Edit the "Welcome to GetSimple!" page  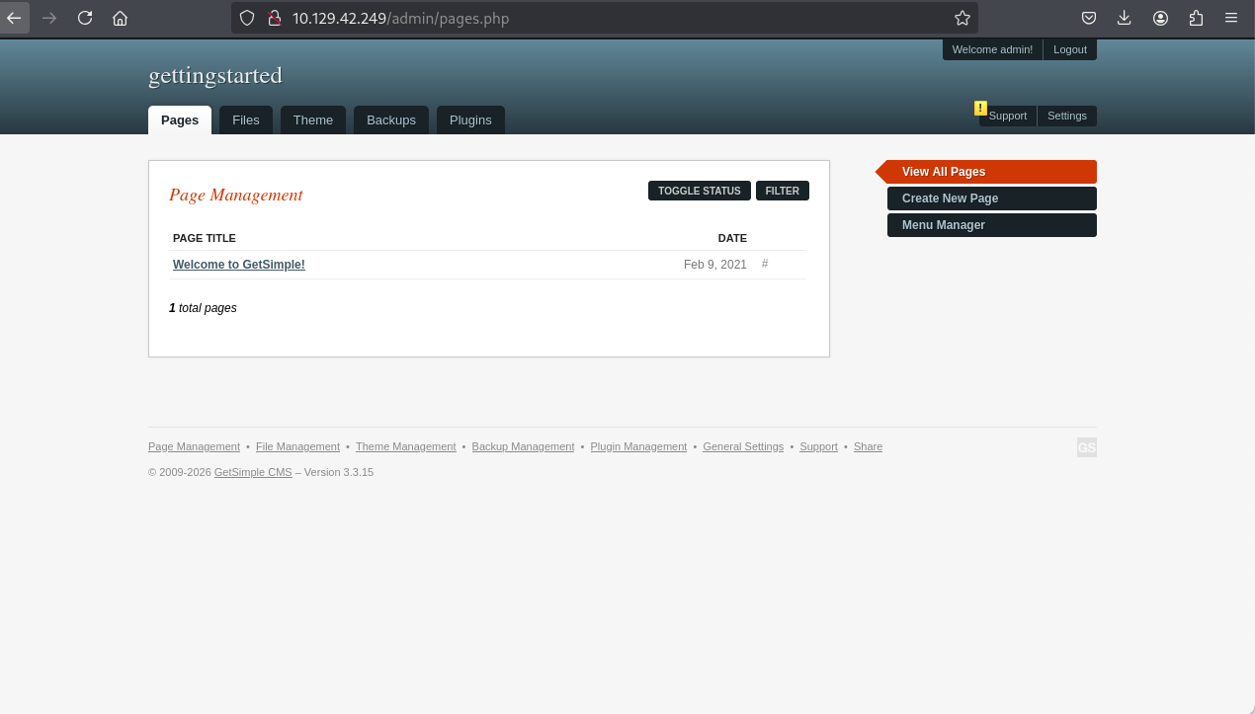click(238, 264)
